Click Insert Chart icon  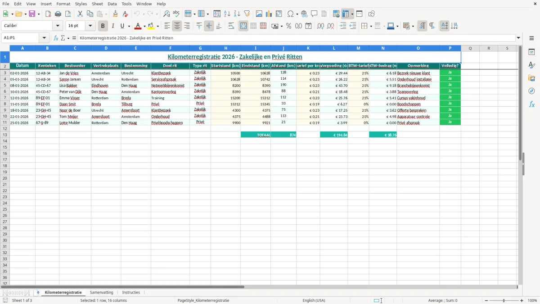(269, 14)
